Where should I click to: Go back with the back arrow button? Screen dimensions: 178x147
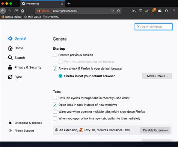pyautogui.click(x=3, y=11)
